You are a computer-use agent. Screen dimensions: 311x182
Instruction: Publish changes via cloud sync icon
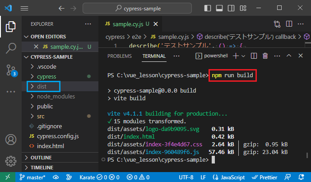(56, 177)
